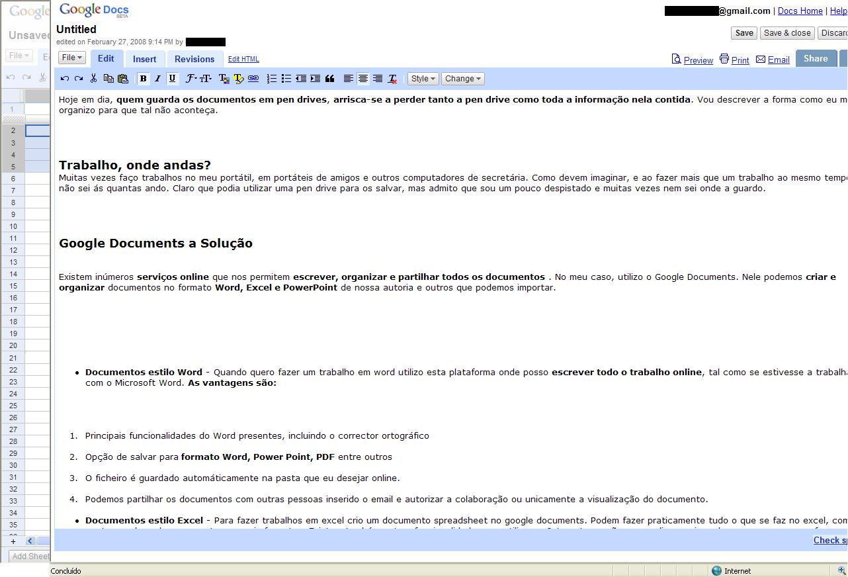The width and height of the screenshot is (848, 577).
Task: Switch to the document Edit tab
Action: point(106,59)
